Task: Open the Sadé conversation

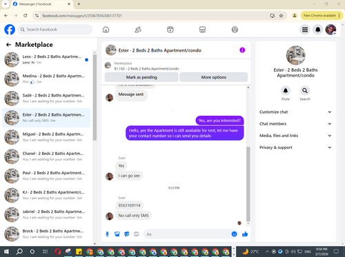Action: (x=46, y=99)
